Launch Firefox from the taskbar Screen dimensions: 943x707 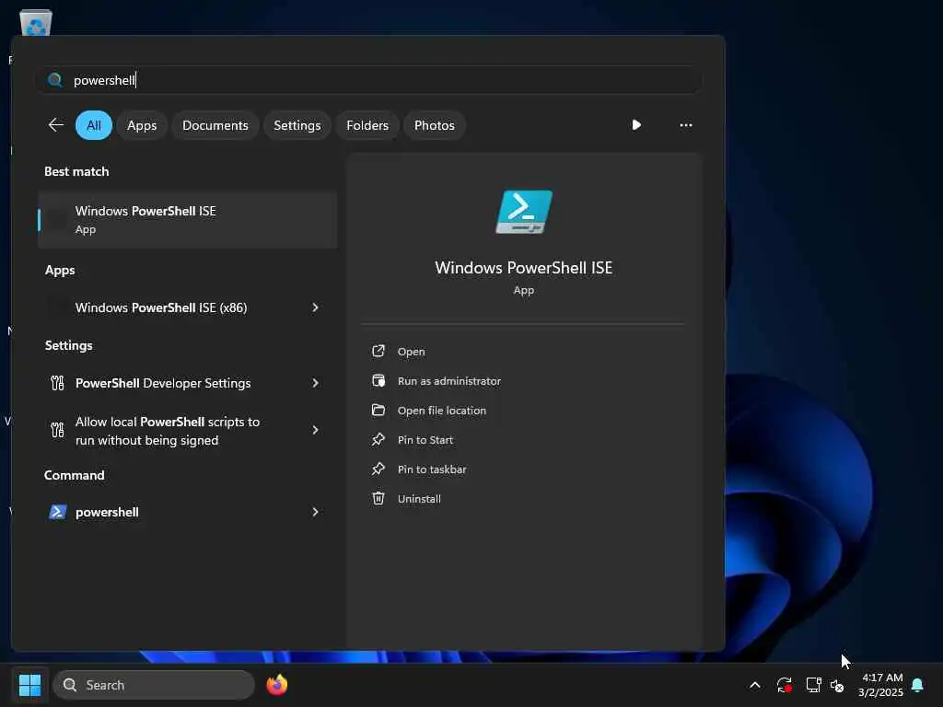pos(276,685)
